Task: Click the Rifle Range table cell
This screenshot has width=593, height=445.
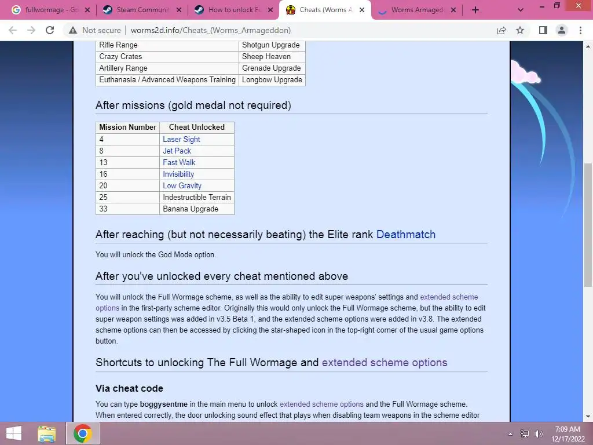Action: [x=167, y=45]
